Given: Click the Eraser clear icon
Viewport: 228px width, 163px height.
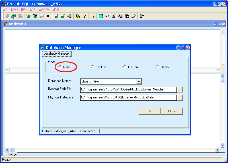Looking at the screenshot, I should coord(133,16).
